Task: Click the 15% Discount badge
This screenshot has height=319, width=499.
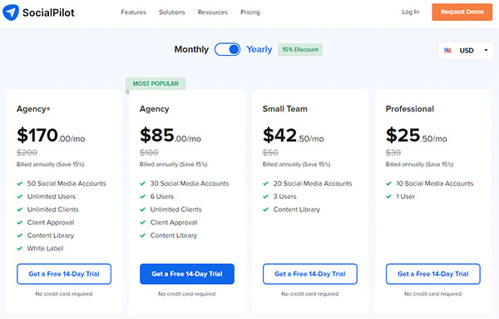Action: pos(300,50)
